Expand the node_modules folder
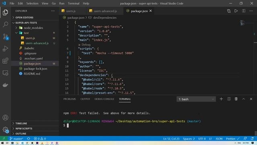This screenshot has height=145, width=257. pos(33,28)
